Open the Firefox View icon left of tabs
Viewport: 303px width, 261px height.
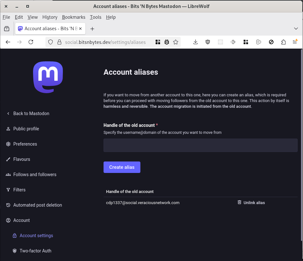7,29
